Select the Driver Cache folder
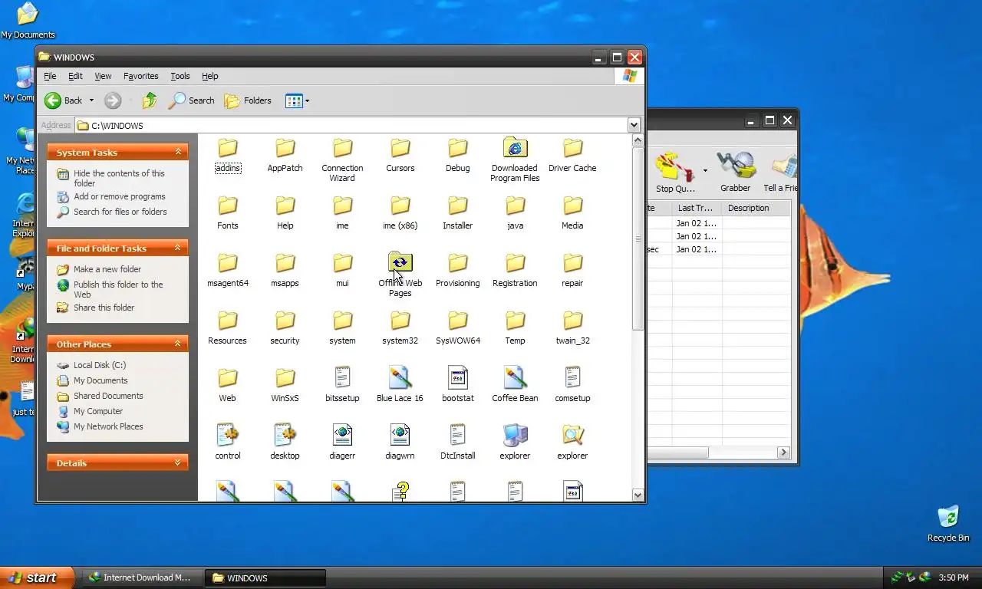Image resolution: width=982 pixels, height=589 pixels. pyautogui.click(x=572, y=154)
